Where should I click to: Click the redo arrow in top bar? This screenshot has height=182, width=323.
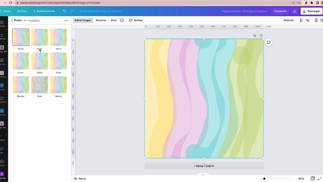[72, 11]
